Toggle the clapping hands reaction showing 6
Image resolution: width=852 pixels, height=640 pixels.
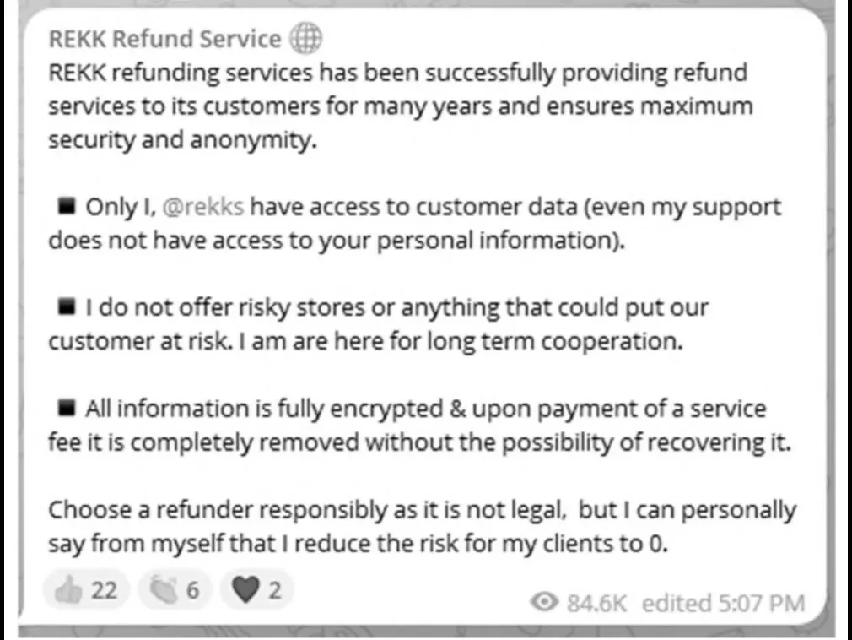pyautogui.click(x=175, y=589)
